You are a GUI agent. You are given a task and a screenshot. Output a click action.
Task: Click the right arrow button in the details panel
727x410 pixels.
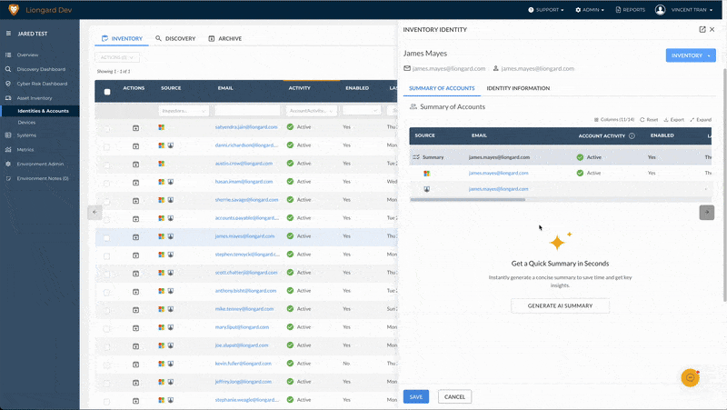[707, 212]
